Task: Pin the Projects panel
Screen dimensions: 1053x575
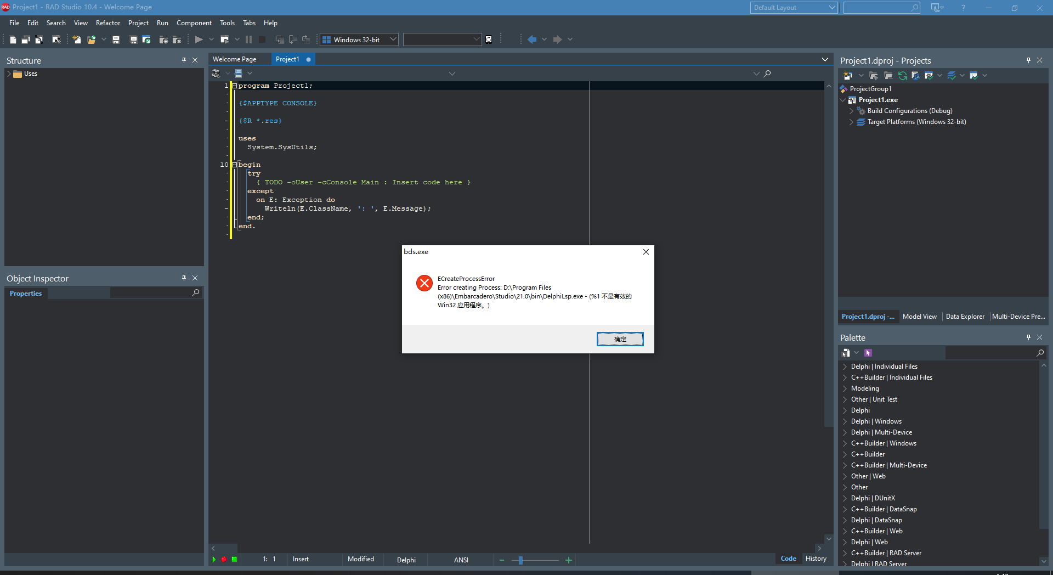Action: tap(1028, 60)
